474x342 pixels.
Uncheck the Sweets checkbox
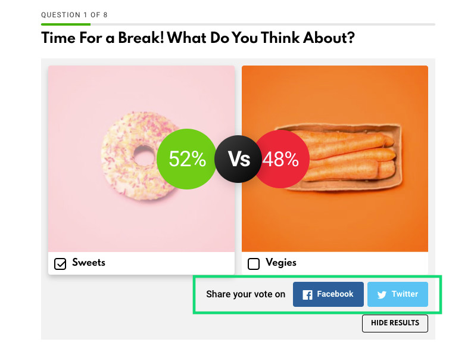tap(60, 264)
